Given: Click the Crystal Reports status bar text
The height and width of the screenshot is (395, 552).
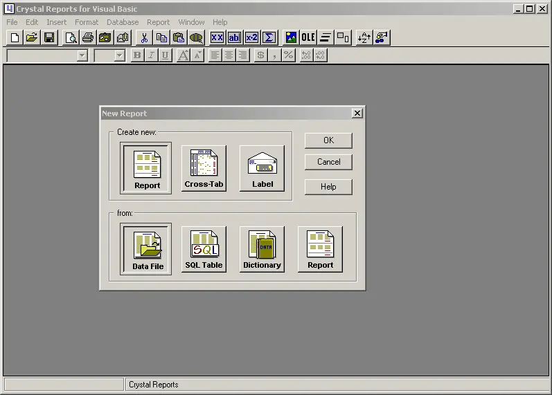Looking at the screenshot, I should pos(154,385).
